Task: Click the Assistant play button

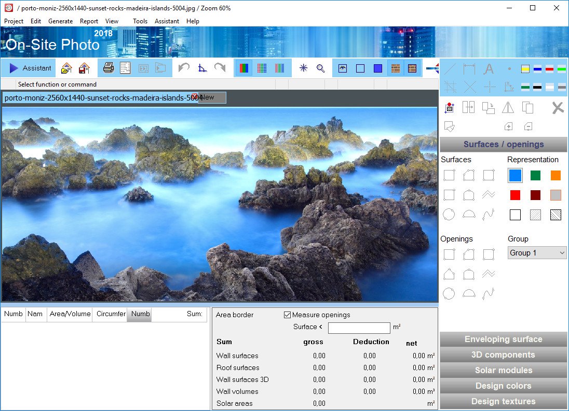Action: point(30,68)
